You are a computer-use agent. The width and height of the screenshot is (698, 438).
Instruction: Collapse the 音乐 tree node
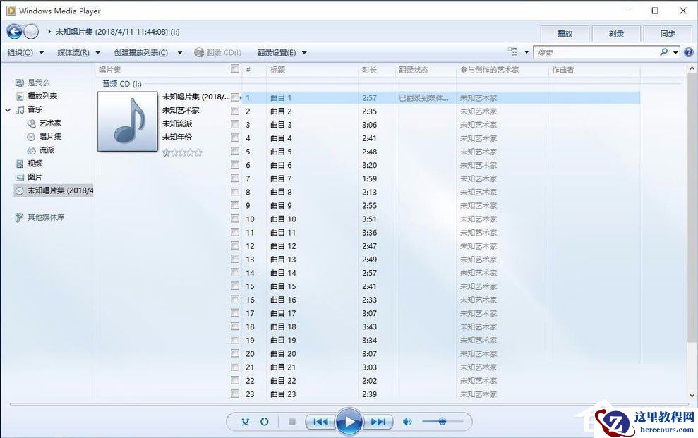pos(7,109)
